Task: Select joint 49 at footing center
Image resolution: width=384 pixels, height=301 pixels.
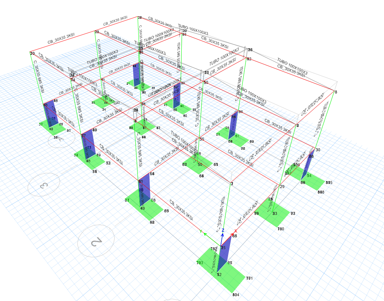Action: point(143,208)
